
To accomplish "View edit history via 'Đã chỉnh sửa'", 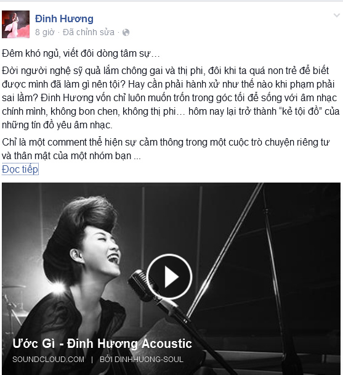I will click(89, 32).
